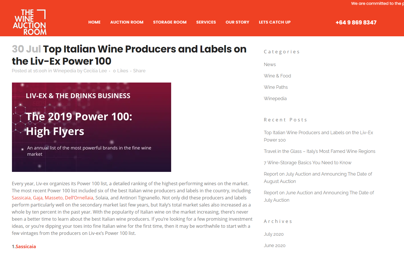Follow the Sassicaia link in the paragraph
Screen dimensions: 404x253
(21, 198)
